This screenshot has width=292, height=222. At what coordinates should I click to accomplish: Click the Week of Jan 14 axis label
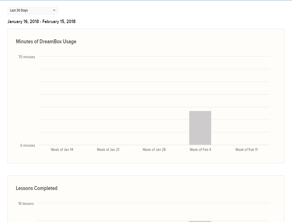(x=62, y=150)
